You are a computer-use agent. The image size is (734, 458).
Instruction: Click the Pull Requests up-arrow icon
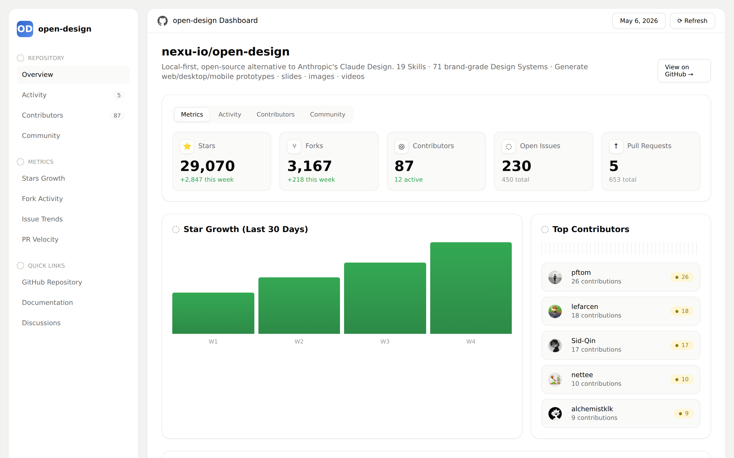click(616, 146)
